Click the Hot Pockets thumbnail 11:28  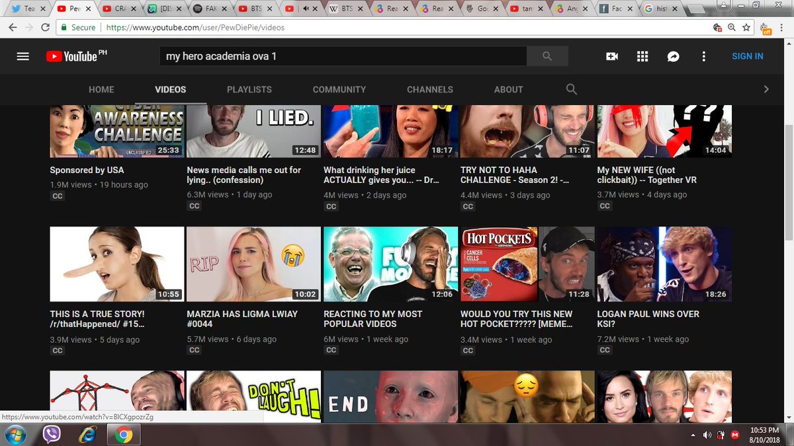point(528,264)
